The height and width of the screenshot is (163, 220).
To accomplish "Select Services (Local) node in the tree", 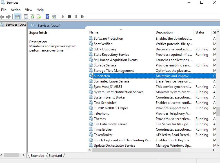I will pyautogui.click(x=13, y=24).
